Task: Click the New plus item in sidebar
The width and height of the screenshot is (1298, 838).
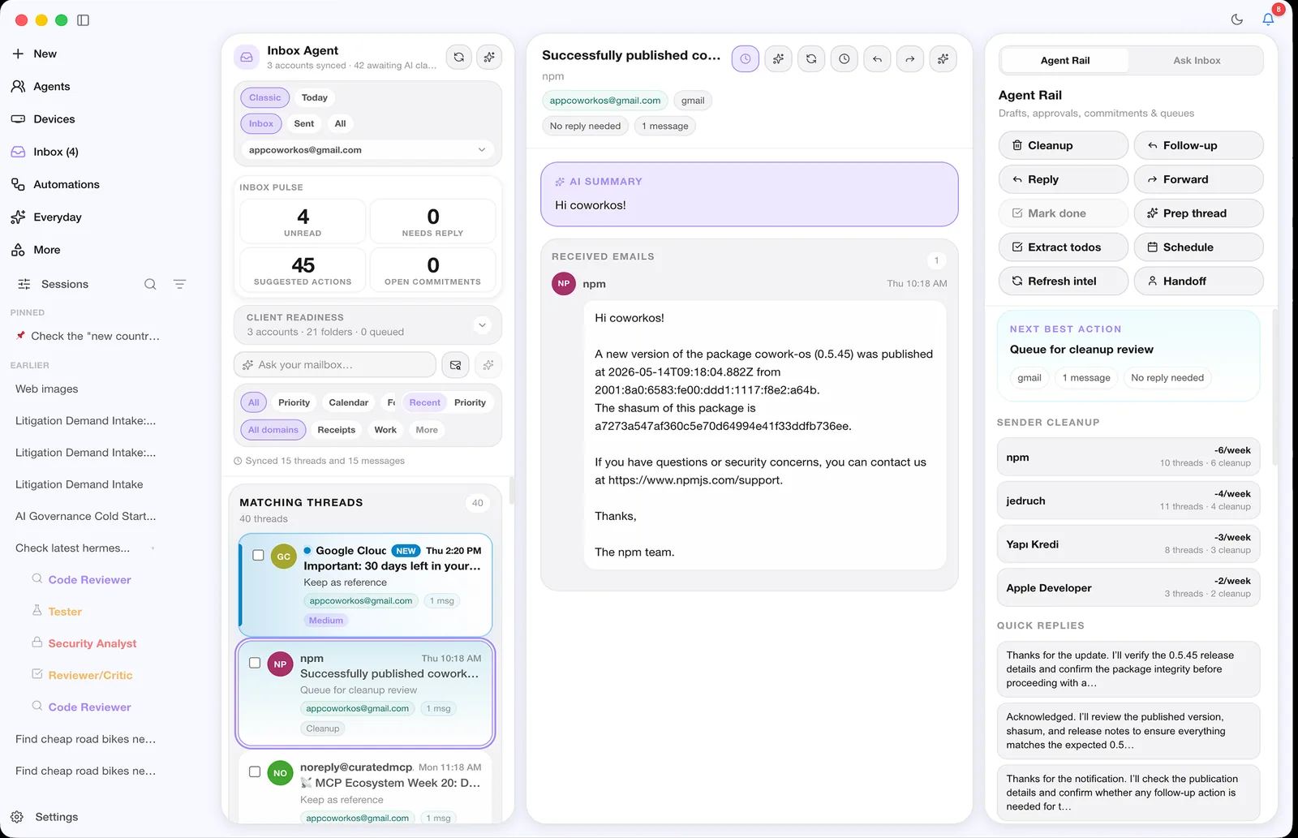Action: pos(45,54)
